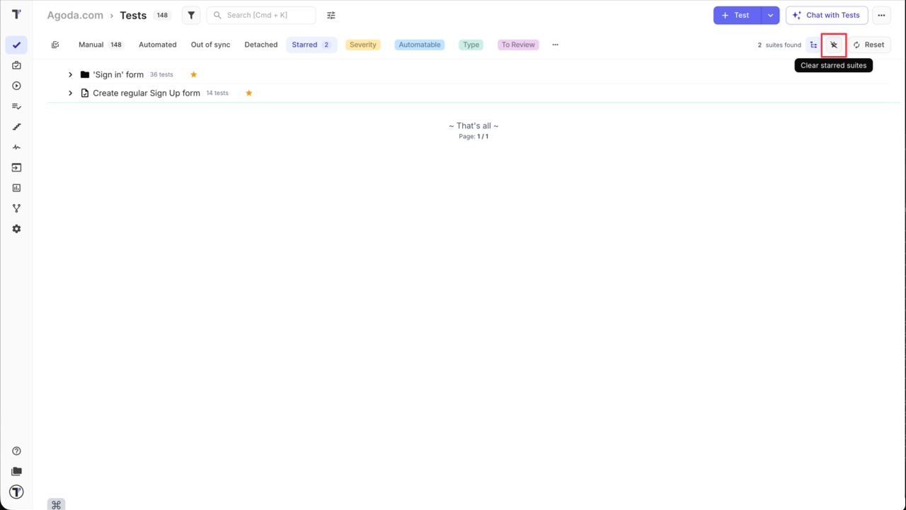Toggle the star on Create regular Sign Up form
906x510 pixels.
click(x=248, y=93)
